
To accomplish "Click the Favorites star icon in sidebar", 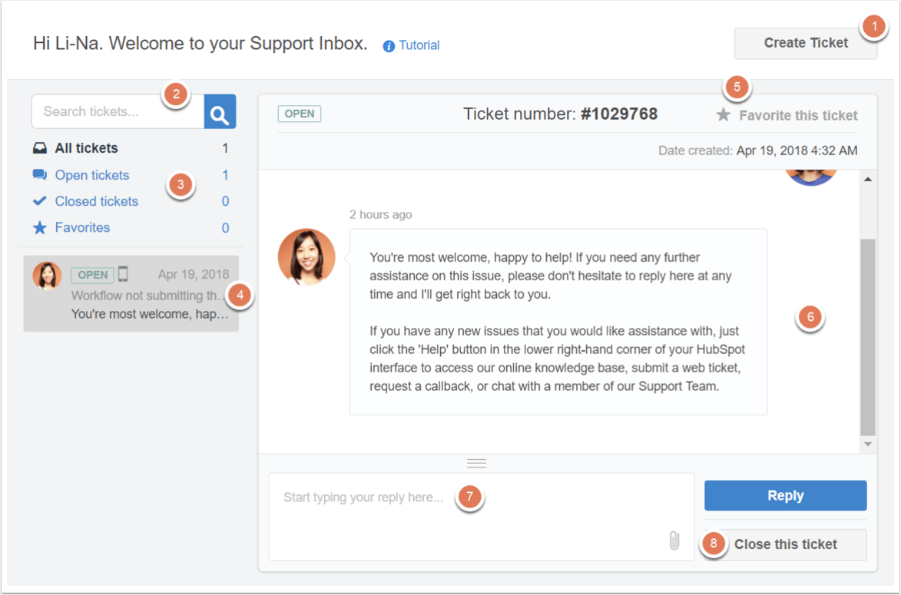I will [40, 227].
